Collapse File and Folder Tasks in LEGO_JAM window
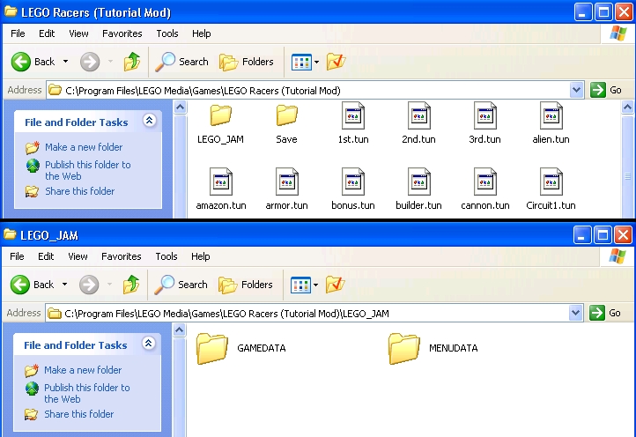The width and height of the screenshot is (636, 437). pyautogui.click(x=149, y=344)
